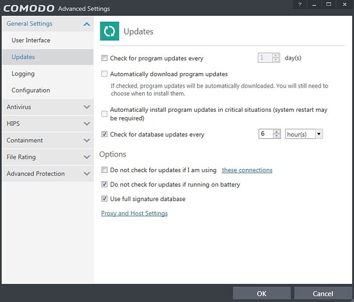Click the OK button
354x302 pixels.
(x=261, y=294)
